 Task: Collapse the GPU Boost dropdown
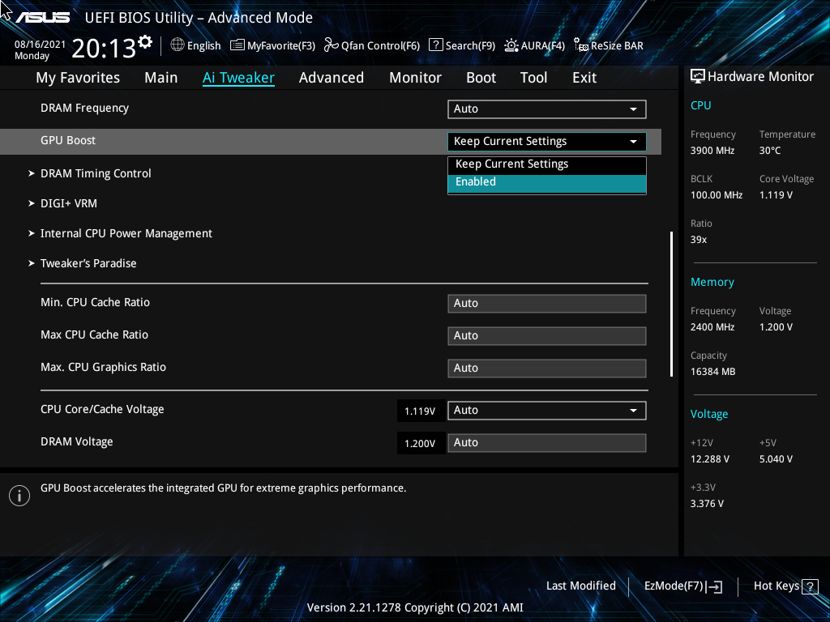pyautogui.click(x=547, y=141)
